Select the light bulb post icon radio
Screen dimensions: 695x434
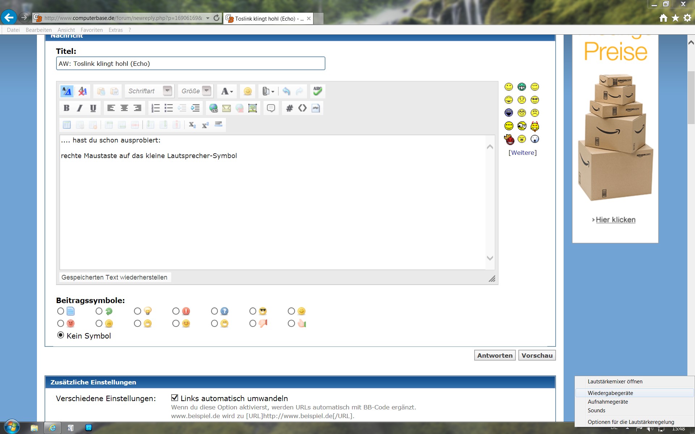[x=138, y=311]
